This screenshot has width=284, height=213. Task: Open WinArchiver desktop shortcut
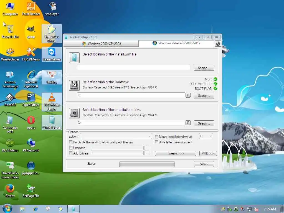coord(10,54)
